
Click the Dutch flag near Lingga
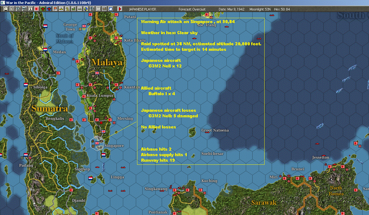coord(90,178)
